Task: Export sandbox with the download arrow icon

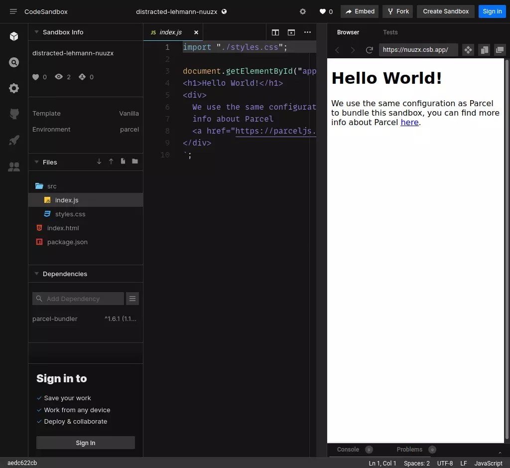Action: (x=99, y=161)
